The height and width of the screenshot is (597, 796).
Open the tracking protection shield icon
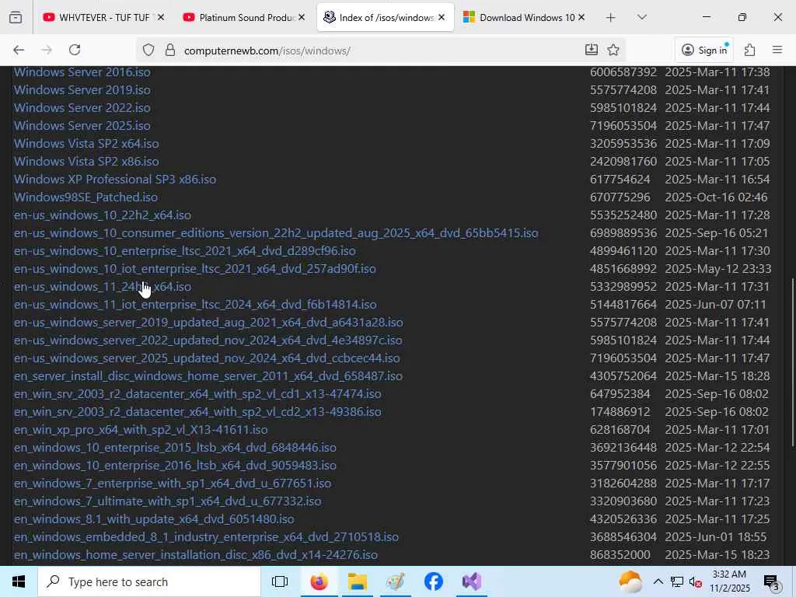[x=148, y=50]
